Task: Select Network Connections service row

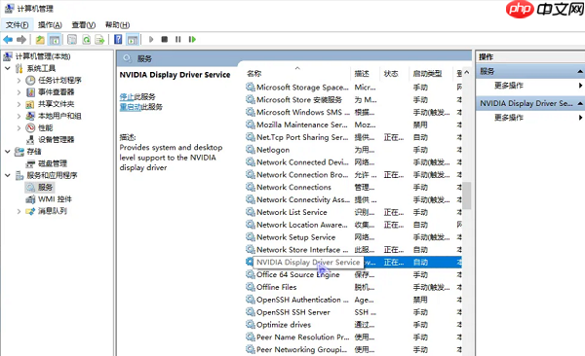Action: (x=353, y=188)
